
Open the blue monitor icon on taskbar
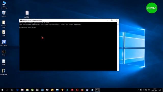pos(57,90)
